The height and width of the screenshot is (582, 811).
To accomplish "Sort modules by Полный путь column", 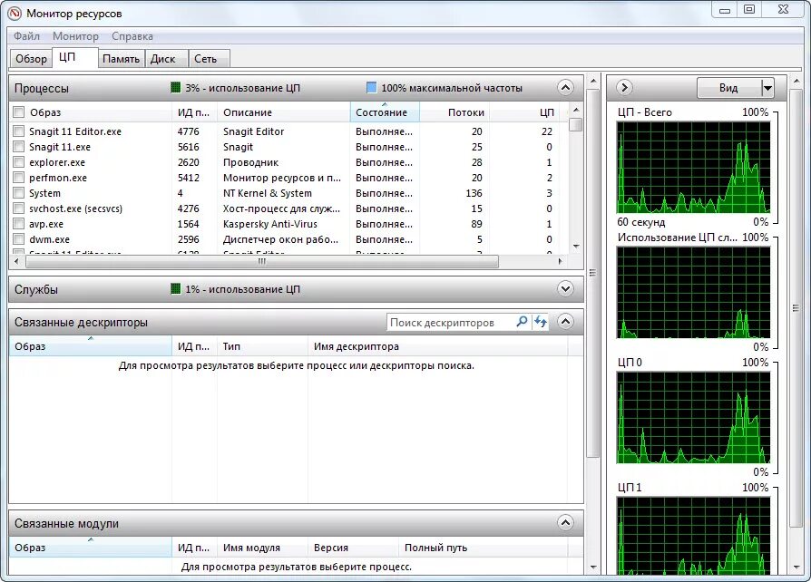I will coord(484,548).
